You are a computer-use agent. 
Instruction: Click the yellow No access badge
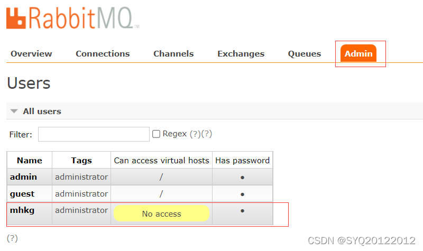coord(161,213)
